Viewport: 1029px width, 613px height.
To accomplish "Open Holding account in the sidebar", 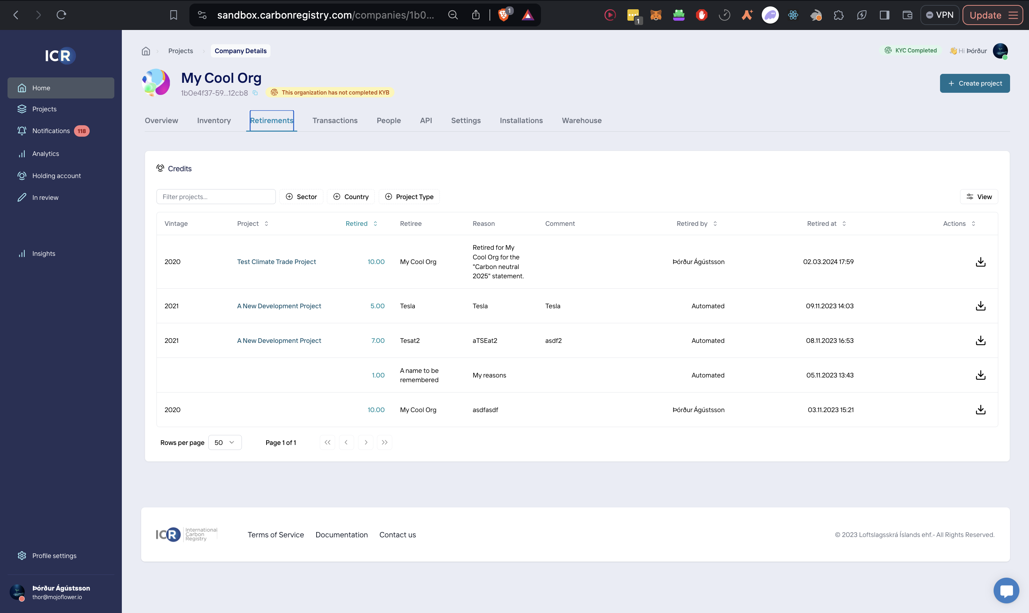I will coord(56,176).
